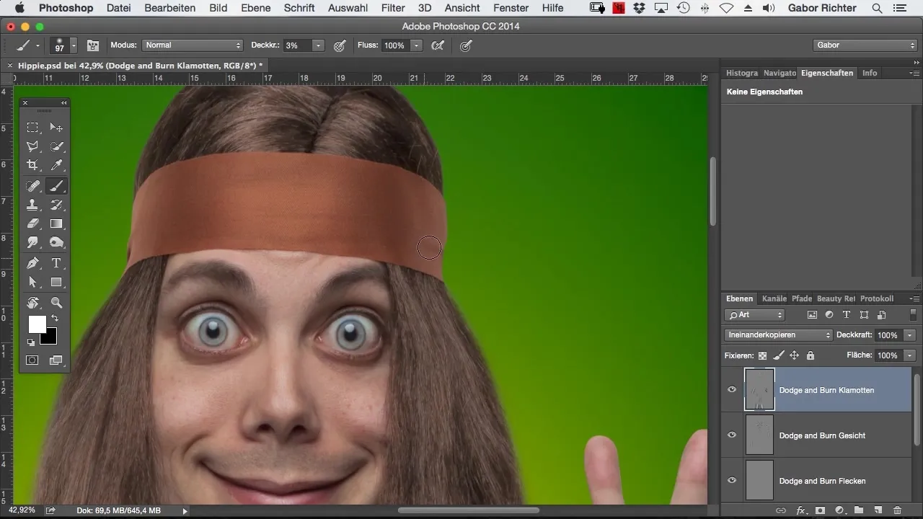Open the tool preset picker arrow
The image size is (923, 519).
37,45
